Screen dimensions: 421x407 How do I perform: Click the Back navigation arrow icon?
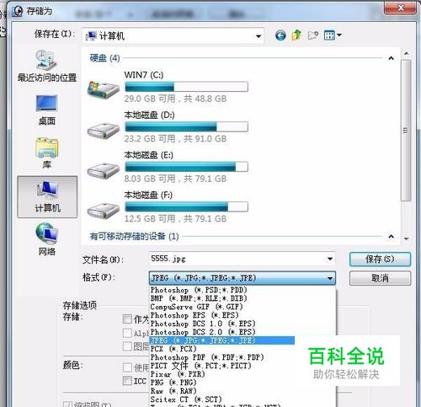click(x=280, y=35)
